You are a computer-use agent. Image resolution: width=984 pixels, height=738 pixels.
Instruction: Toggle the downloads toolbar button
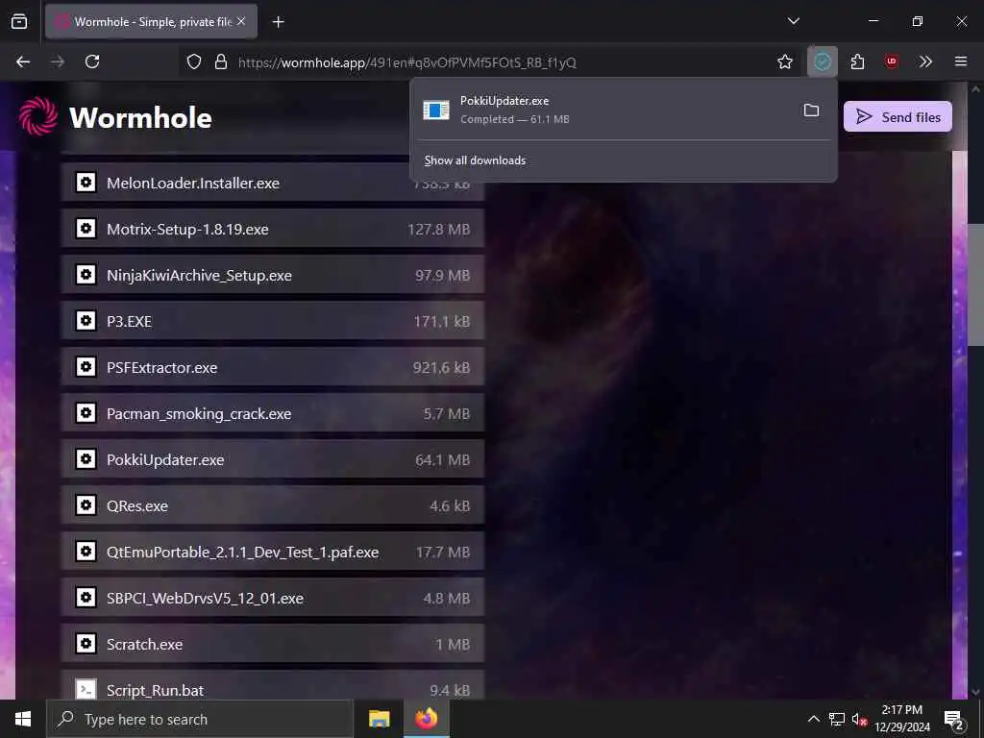tap(823, 61)
